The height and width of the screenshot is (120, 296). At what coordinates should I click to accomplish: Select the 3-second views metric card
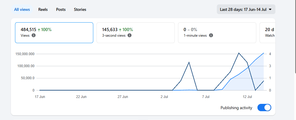point(136,33)
